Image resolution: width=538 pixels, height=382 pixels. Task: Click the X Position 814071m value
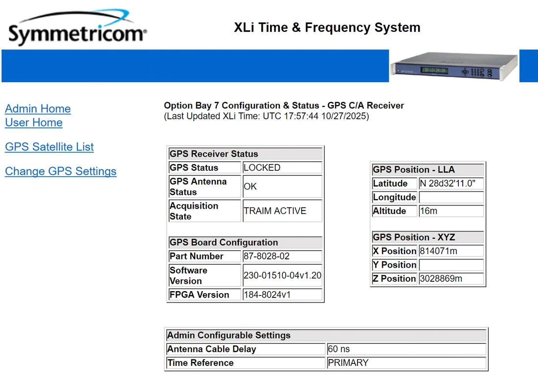(x=451, y=251)
